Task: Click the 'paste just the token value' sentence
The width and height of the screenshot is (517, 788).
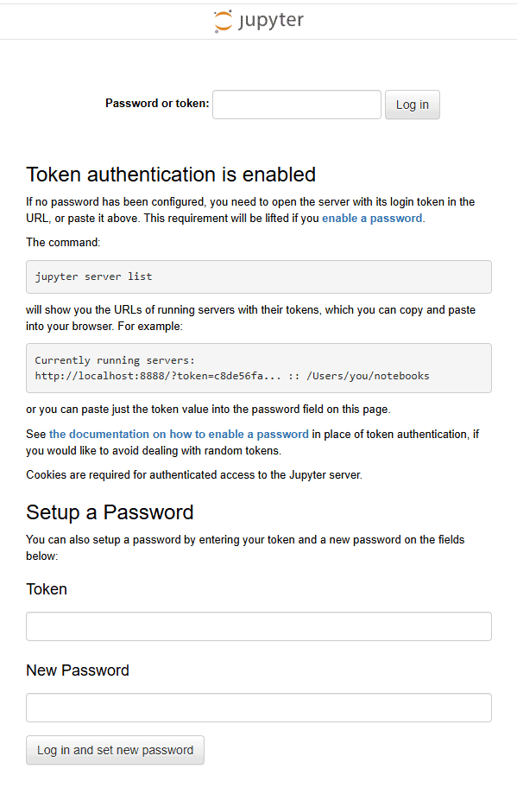Action: pyautogui.click(x=208, y=409)
